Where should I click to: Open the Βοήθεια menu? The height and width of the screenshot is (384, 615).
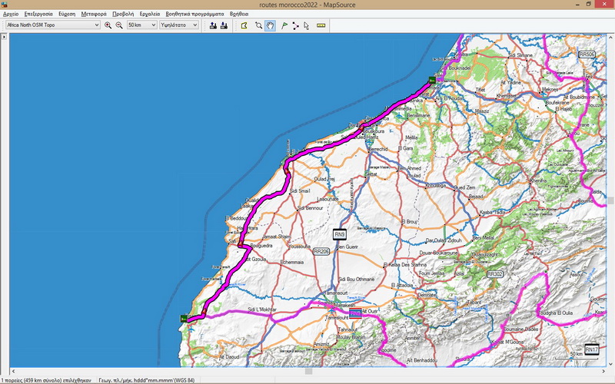pyautogui.click(x=239, y=14)
